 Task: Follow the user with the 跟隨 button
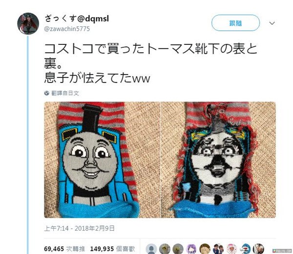tap(236, 23)
